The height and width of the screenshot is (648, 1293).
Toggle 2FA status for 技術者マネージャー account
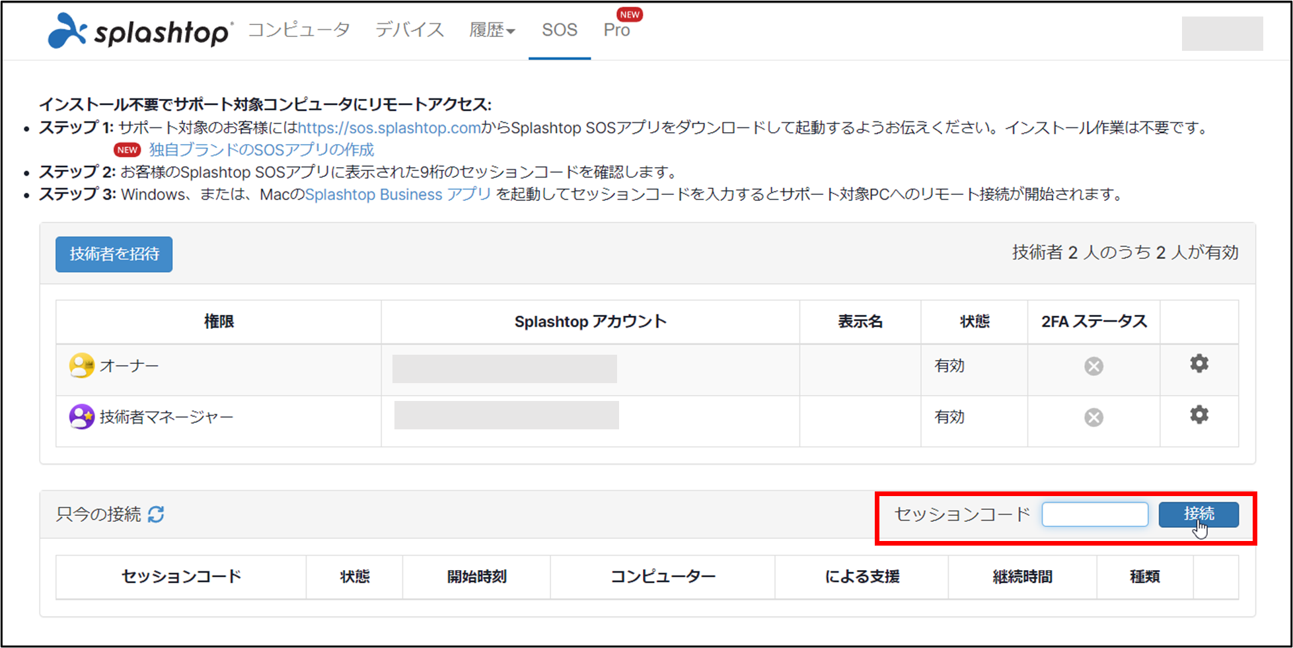click(1093, 416)
